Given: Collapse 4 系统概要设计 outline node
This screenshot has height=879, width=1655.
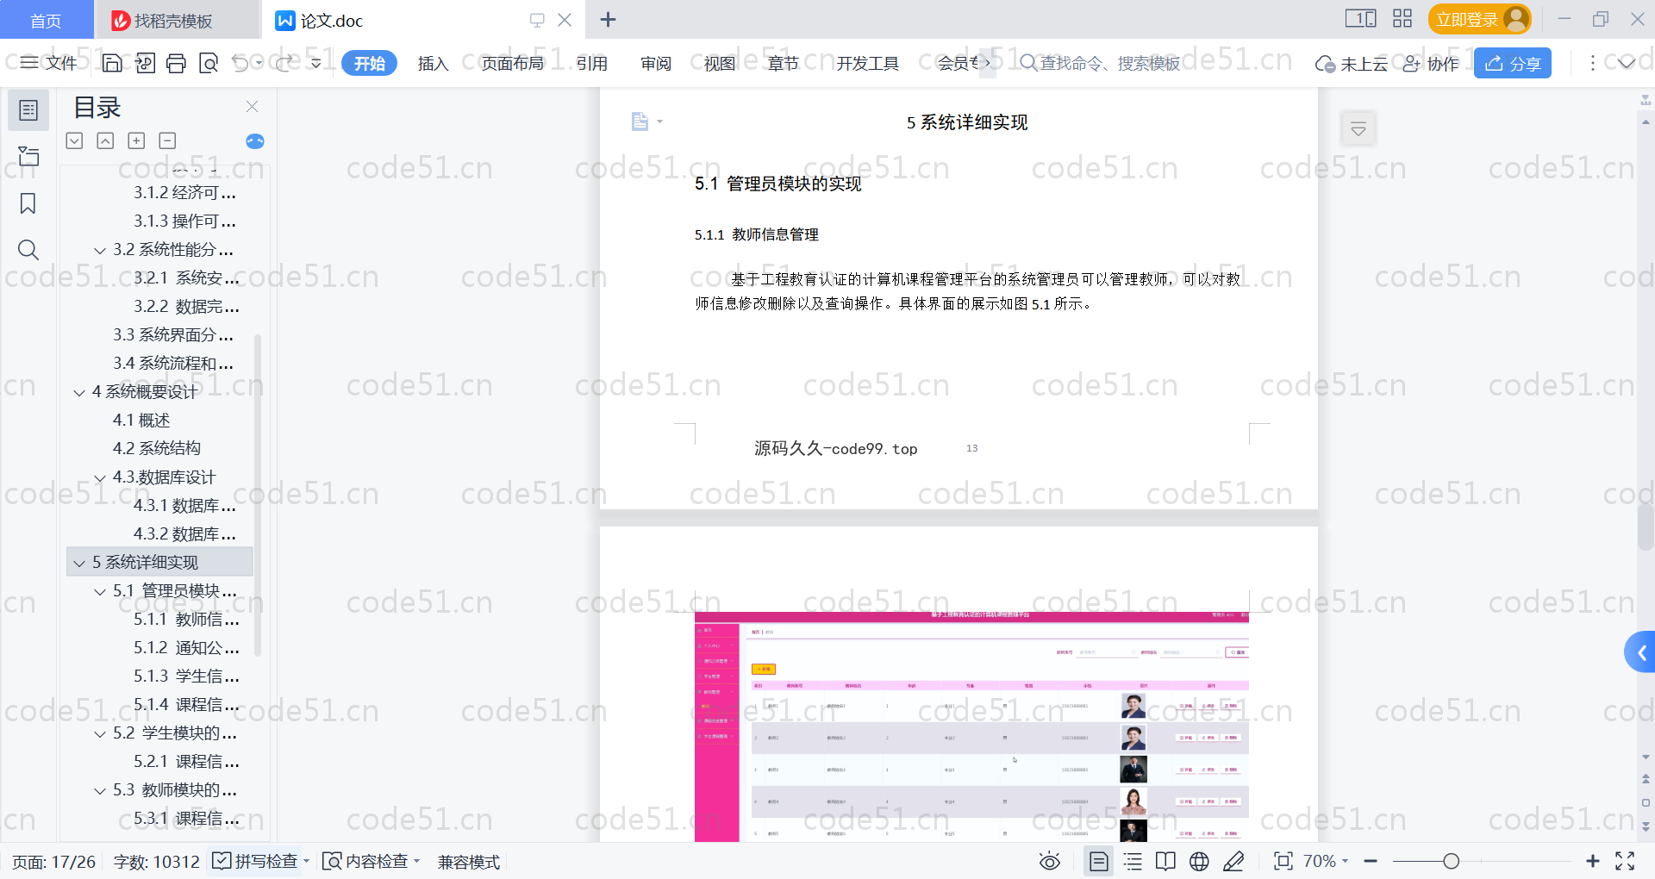Looking at the screenshot, I should [x=79, y=392].
